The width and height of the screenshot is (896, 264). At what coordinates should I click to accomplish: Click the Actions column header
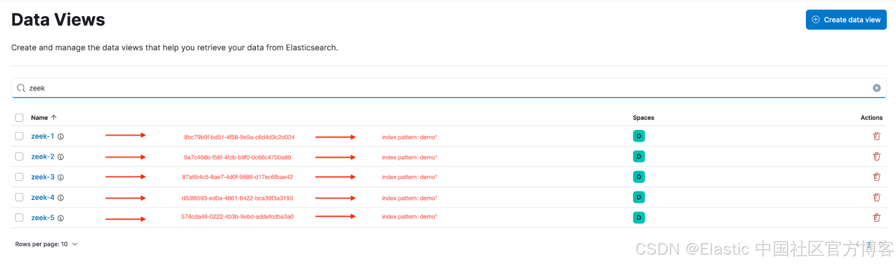(871, 118)
